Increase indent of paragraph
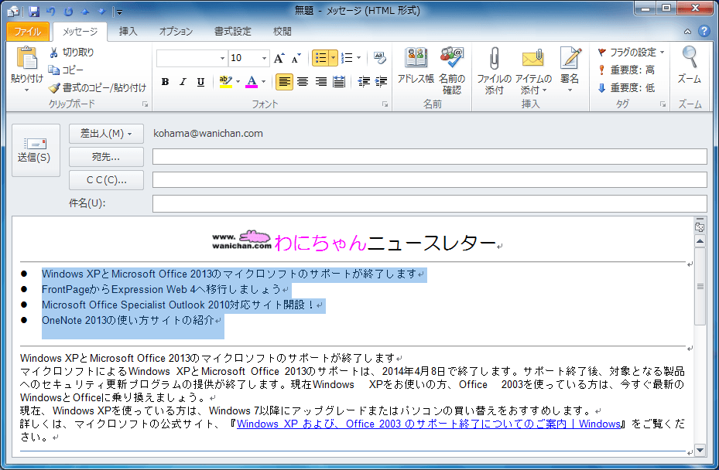This screenshot has height=470, width=719. [x=381, y=82]
